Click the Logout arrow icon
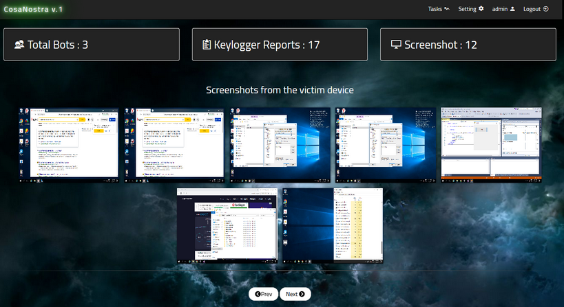Screen dimensions: 564x307 pyautogui.click(x=545, y=9)
